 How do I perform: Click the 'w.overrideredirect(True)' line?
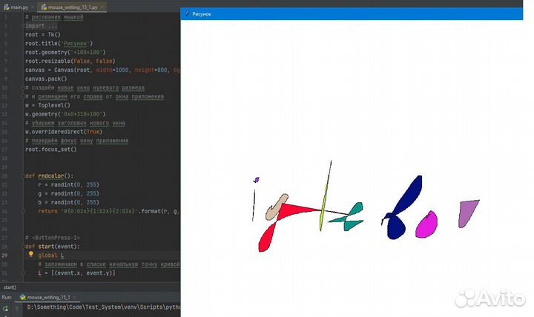click(x=64, y=132)
